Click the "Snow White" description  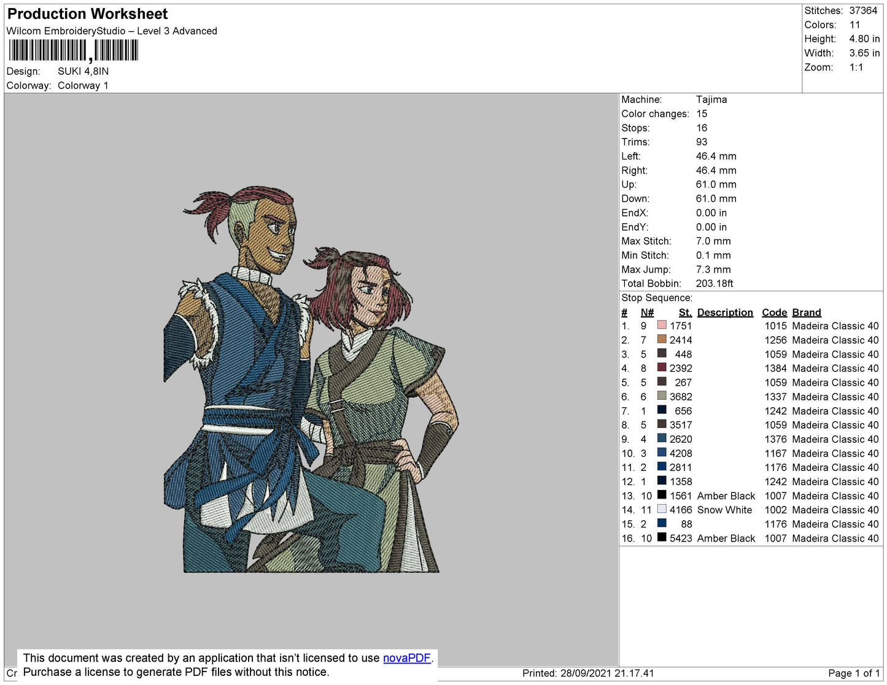point(724,510)
